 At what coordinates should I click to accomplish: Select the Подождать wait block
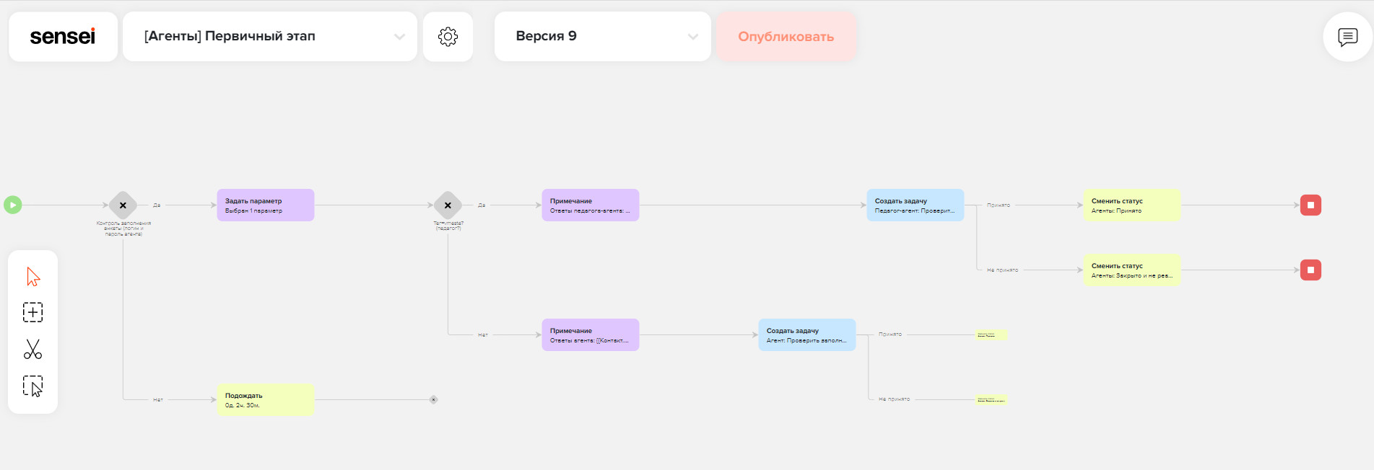click(265, 400)
